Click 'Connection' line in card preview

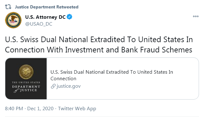click(x=64, y=79)
